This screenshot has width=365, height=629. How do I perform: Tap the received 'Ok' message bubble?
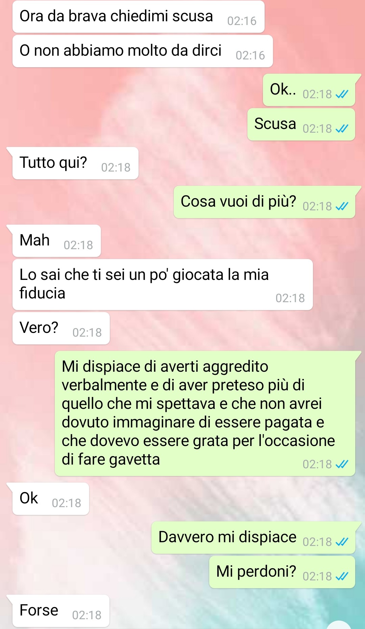[x=51, y=499]
